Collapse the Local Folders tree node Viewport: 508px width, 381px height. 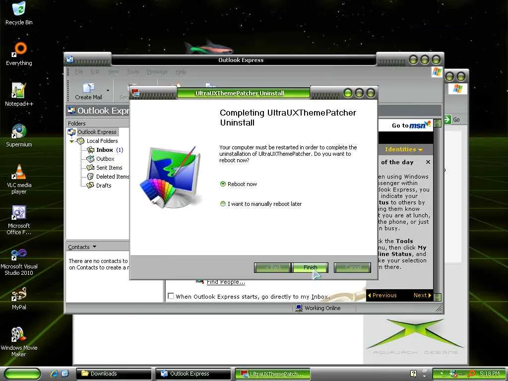pyautogui.click(x=71, y=141)
